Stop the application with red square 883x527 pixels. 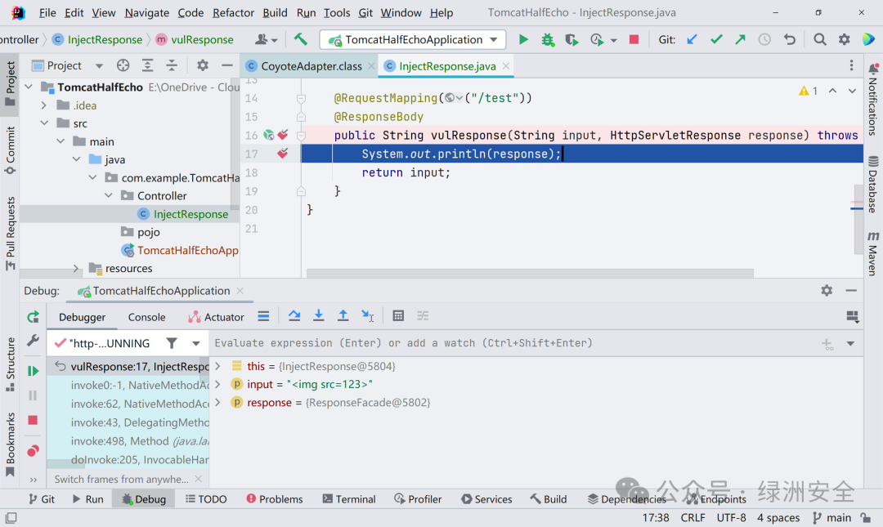point(634,39)
